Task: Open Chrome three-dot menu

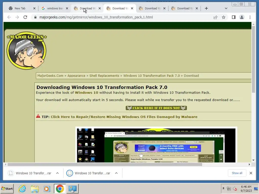Action: [250, 17]
